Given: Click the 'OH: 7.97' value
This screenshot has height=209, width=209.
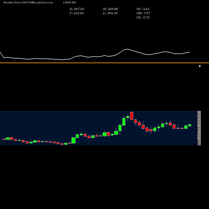Looking at the screenshot, I should (143, 13).
